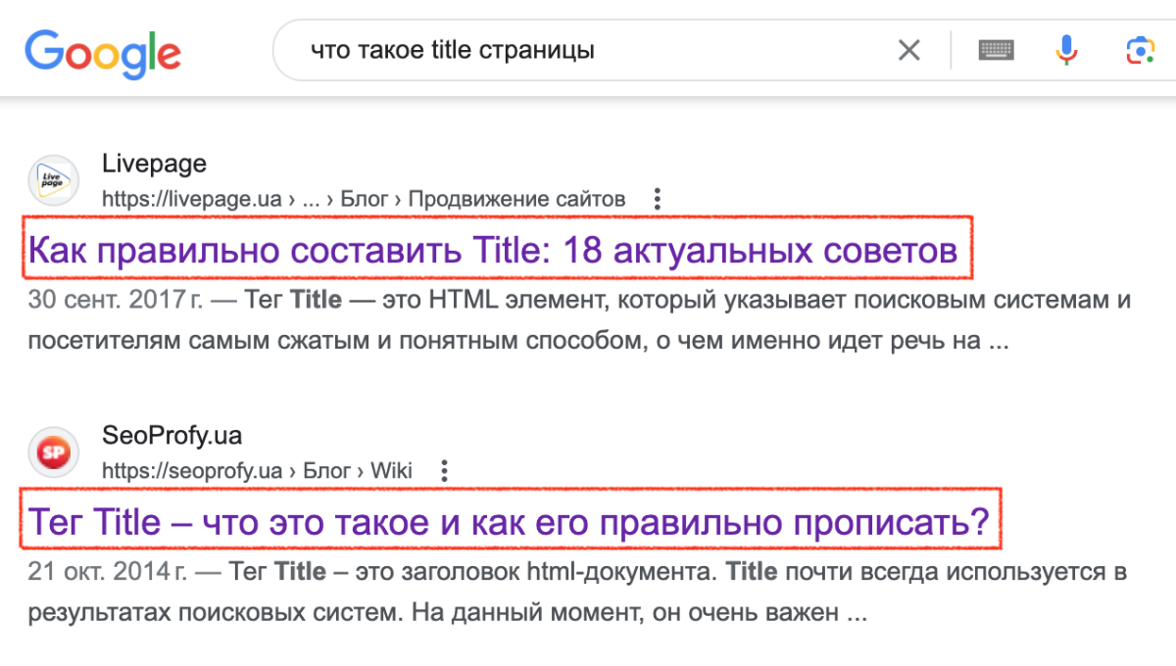Click the SeoProfy.ua red SP favicon
This screenshot has height=666, width=1176.
point(53,452)
